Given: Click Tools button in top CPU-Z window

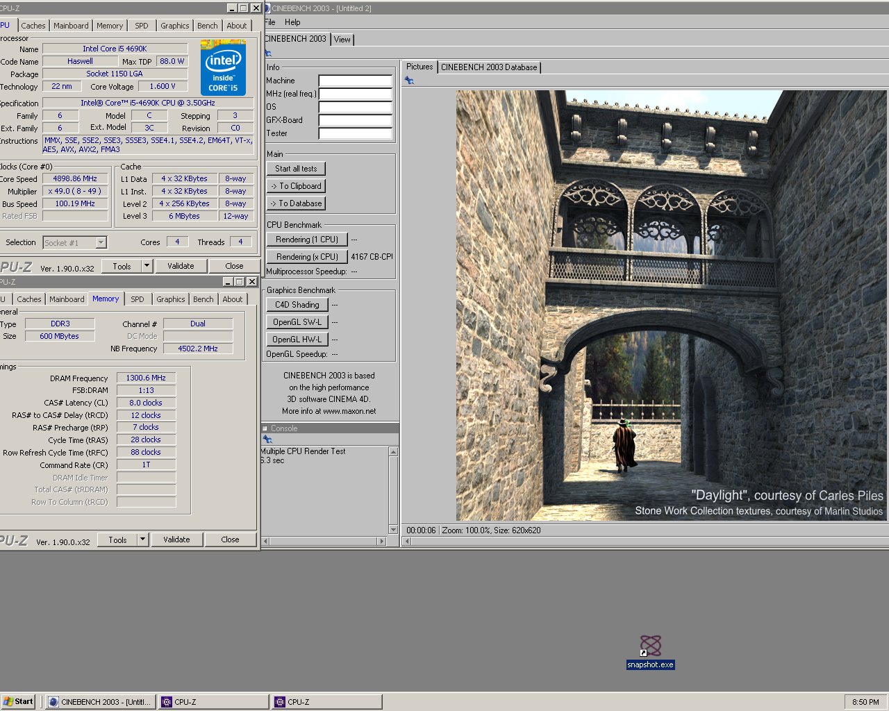Looking at the screenshot, I should click(x=122, y=266).
